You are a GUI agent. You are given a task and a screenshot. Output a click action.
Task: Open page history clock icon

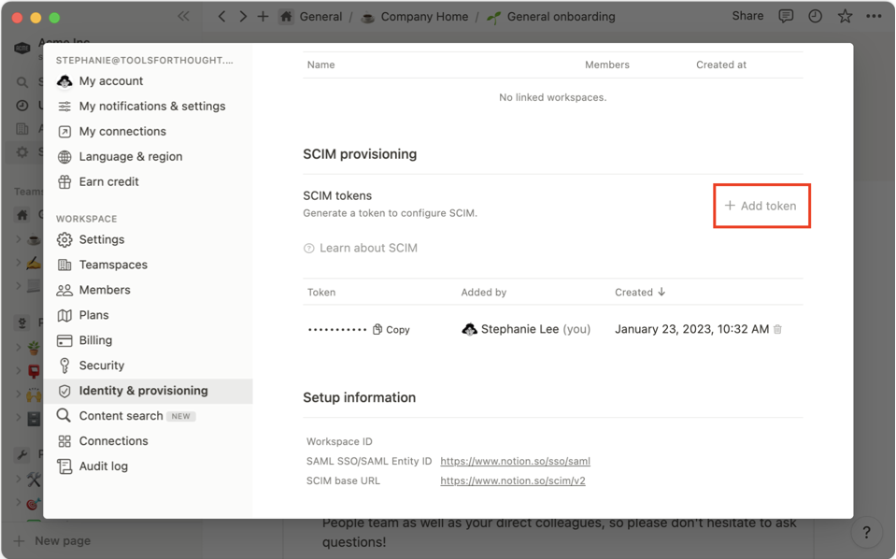coord(816,16)
